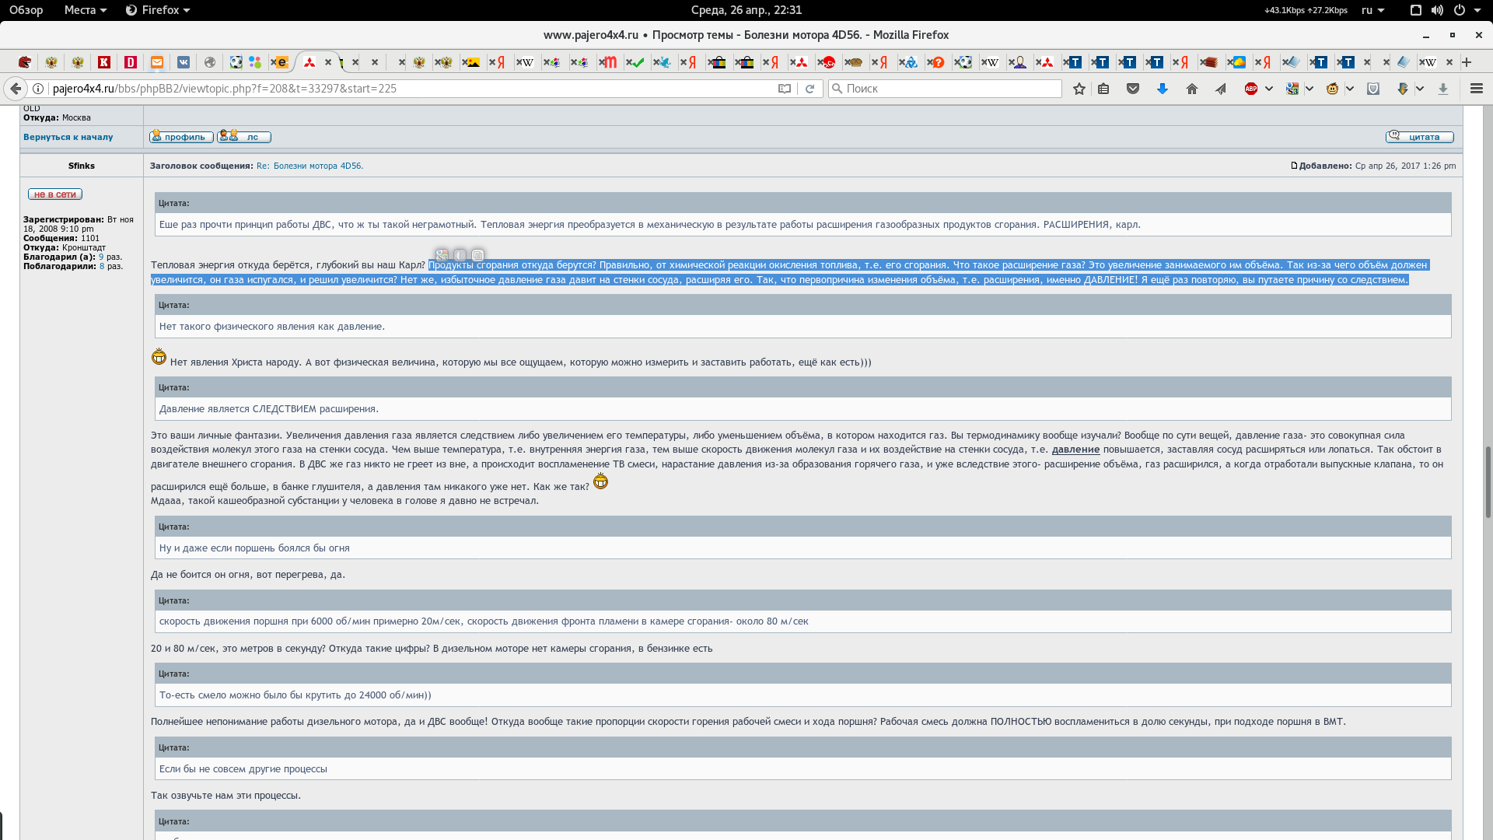Open the new tab plus button
The height and width of the screenshot is (840, 1493).
[x=1467, y=62]
